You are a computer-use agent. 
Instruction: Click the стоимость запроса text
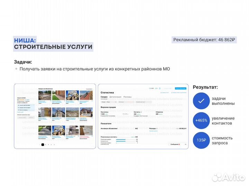tap(222, 141)
